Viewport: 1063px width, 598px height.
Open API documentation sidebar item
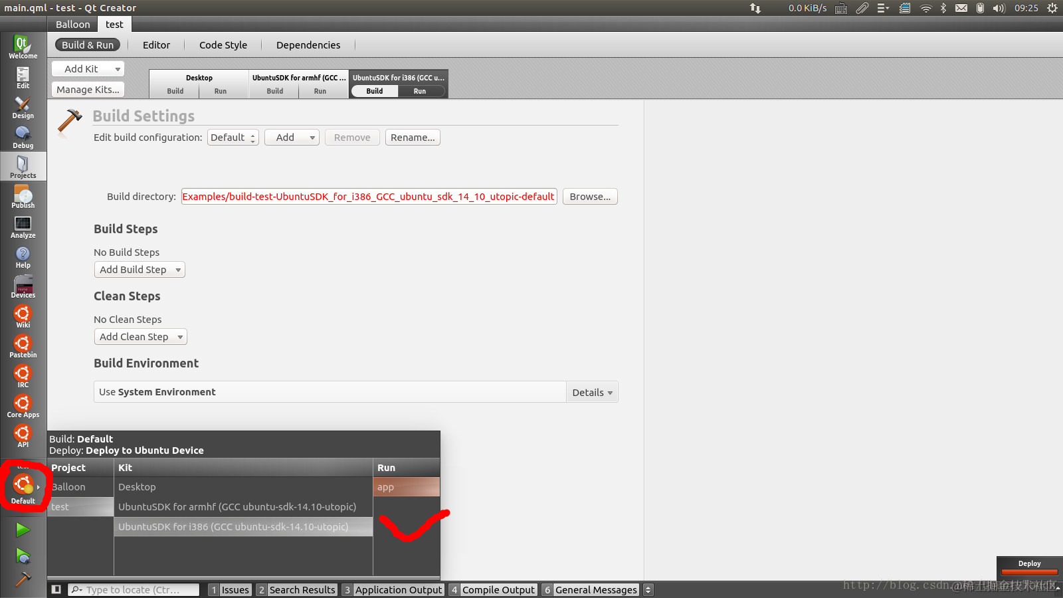coord(23,437)
